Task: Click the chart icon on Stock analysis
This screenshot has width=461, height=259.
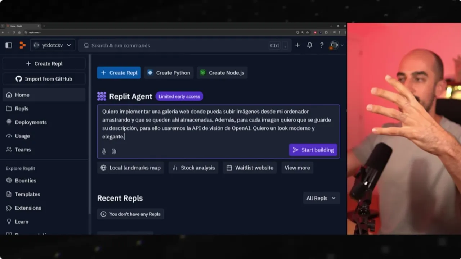Action: (175, 168)
